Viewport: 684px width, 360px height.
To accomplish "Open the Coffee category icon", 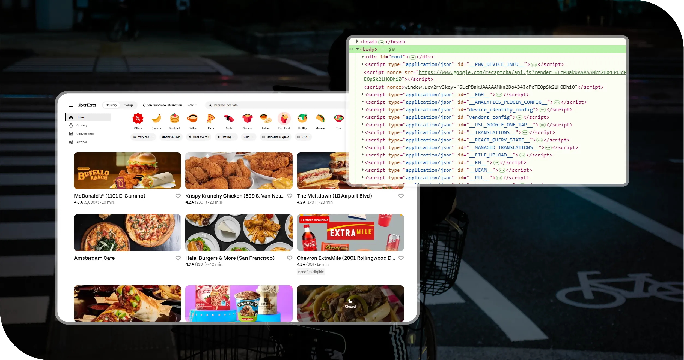I will [192, 119].
